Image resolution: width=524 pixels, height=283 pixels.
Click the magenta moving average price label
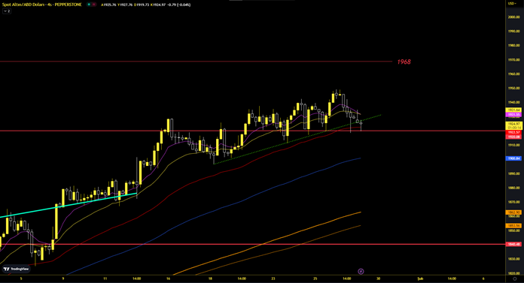[x=513, y=115]
